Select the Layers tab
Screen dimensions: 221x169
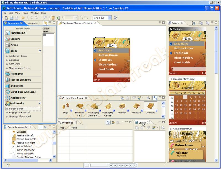tap(142, 123)
